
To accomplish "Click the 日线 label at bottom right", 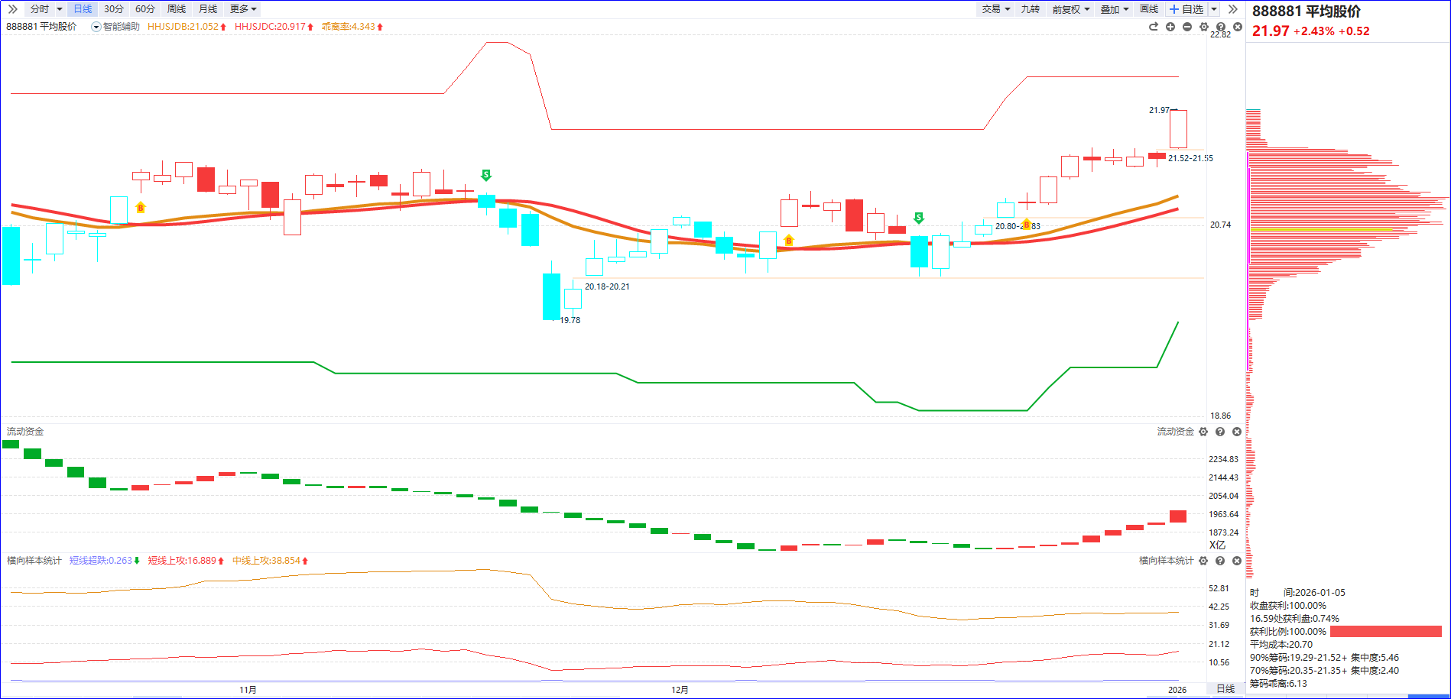I will coord(1225,689).
